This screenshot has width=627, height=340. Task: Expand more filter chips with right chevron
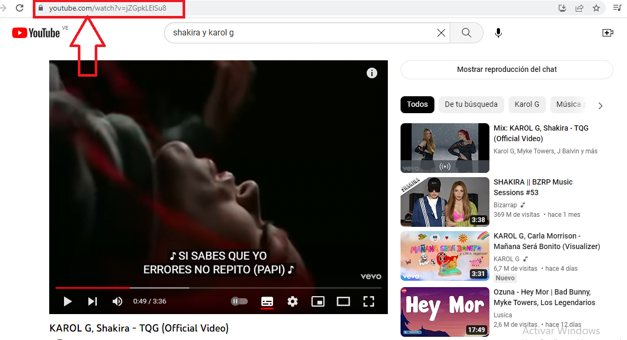point(600,105)
